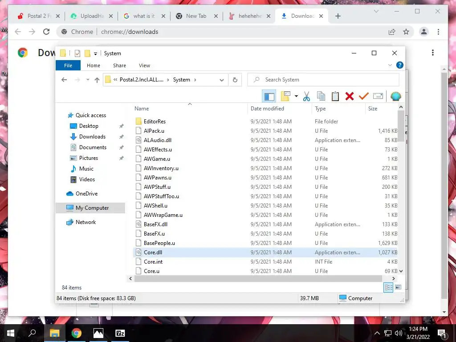Open the File ribbon tab

point(68,65)
